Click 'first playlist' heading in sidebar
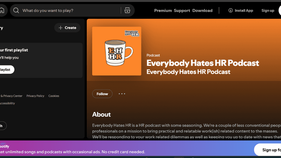The height and width of the screenshot is (158, 281). coord(14,50)
